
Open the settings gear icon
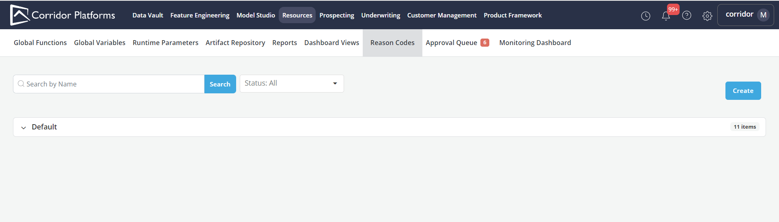click(x=707, y=16)
